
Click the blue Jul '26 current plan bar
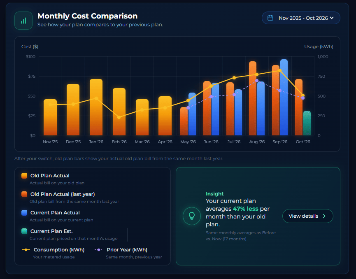tap(238, 113)
